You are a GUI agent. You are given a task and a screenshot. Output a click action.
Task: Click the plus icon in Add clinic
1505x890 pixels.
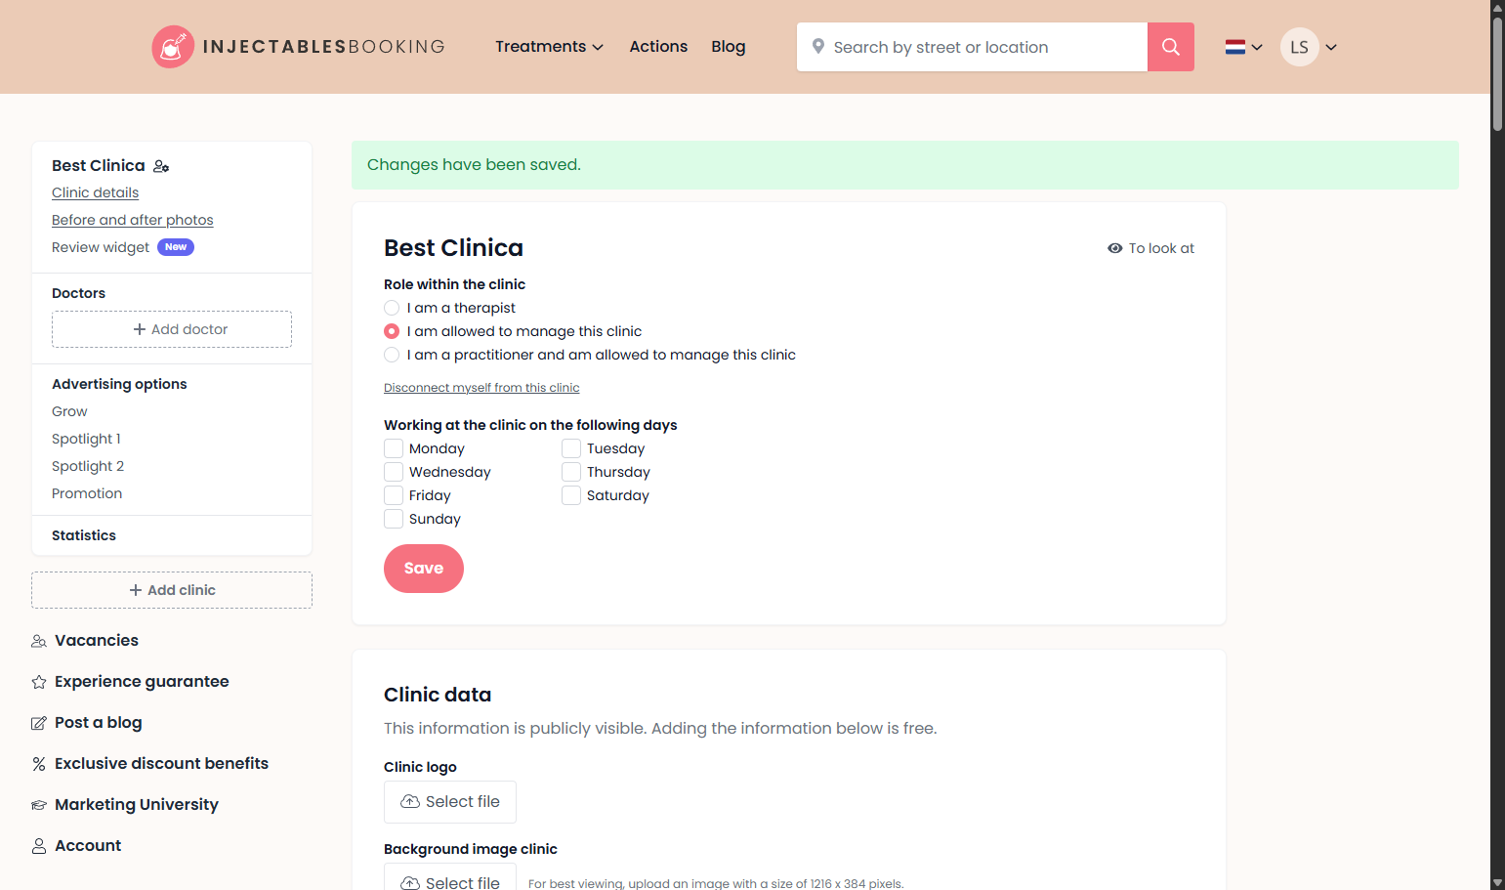[136, 590]
